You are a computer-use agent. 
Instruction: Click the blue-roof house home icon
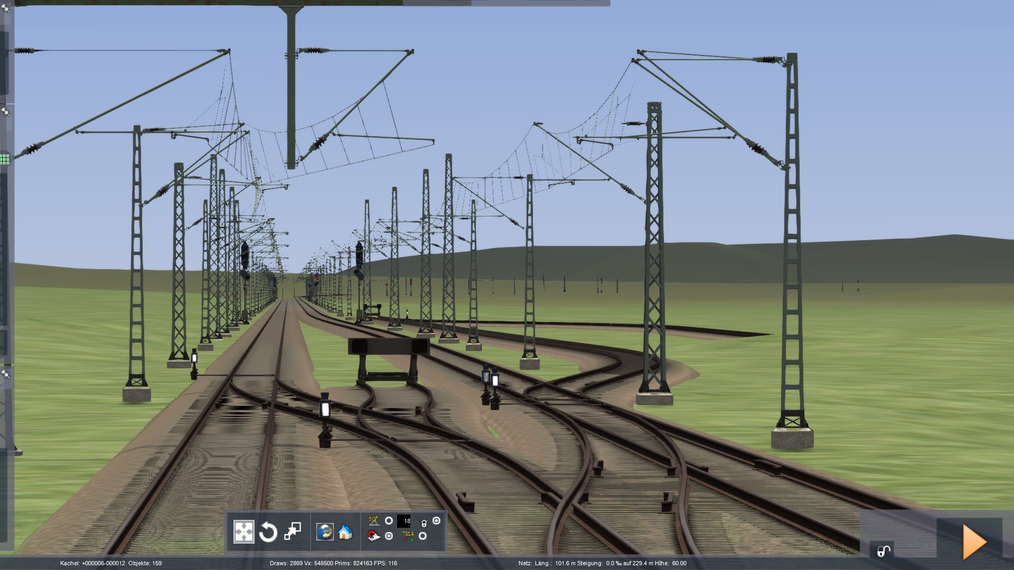pyautogui.click(x=345, y=532)
